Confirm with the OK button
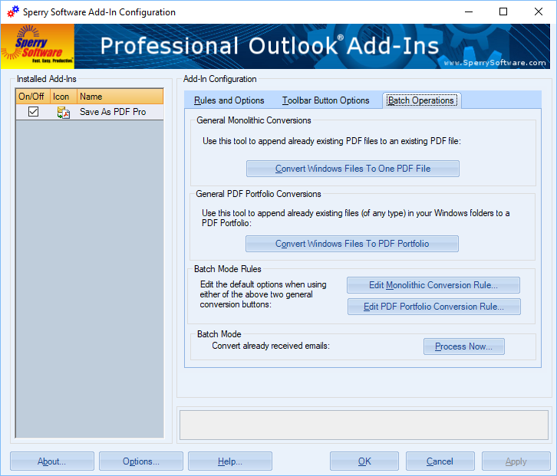The height and width of the screenshot is (476, 557). pos(364,461)
